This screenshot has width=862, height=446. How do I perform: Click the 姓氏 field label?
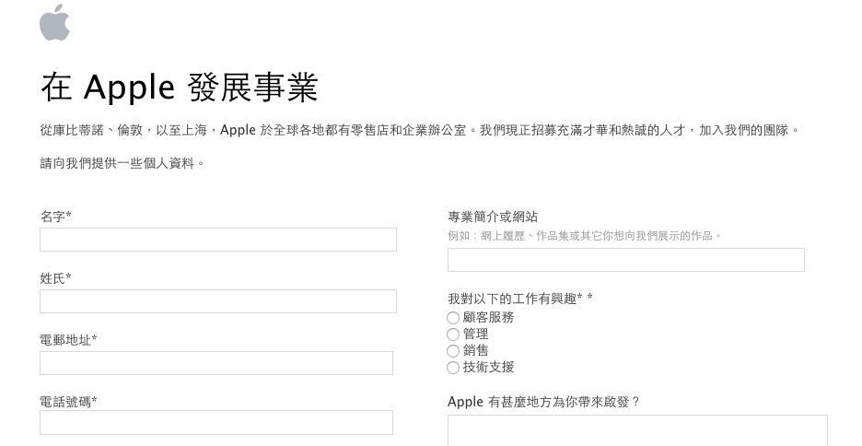55,278
